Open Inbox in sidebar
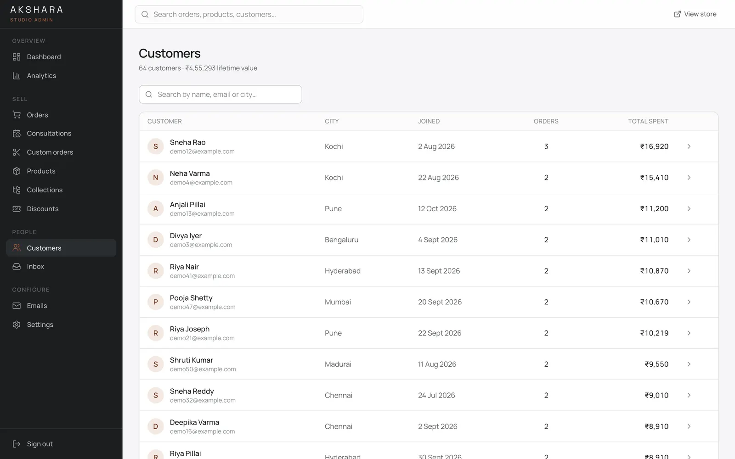 coord(61,267)
